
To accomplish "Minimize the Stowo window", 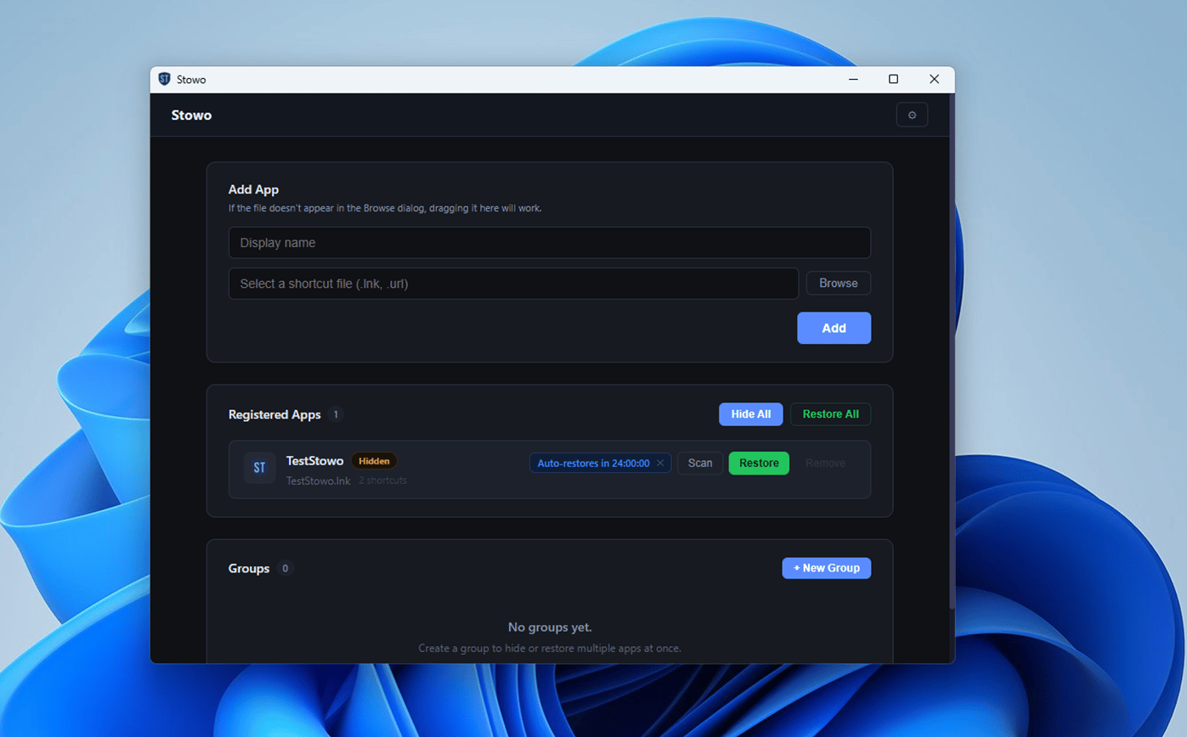I will [x=852, y=79].
